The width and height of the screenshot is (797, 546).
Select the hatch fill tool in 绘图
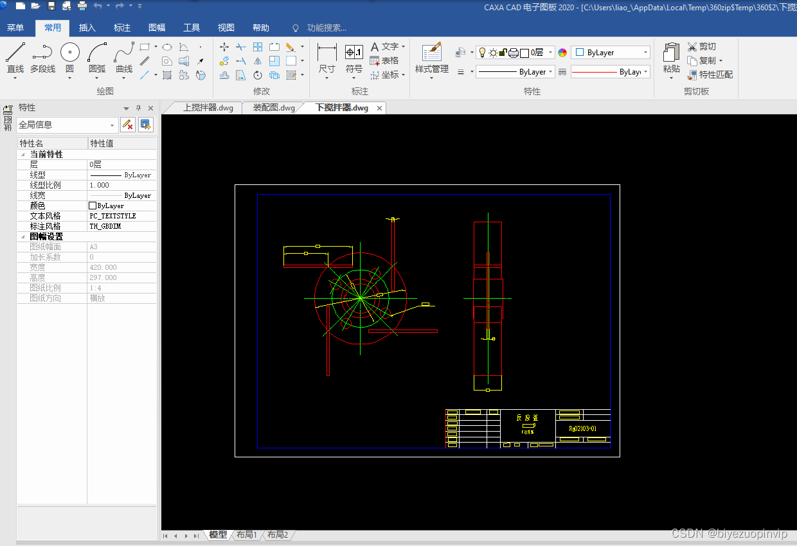coord(167,75)
